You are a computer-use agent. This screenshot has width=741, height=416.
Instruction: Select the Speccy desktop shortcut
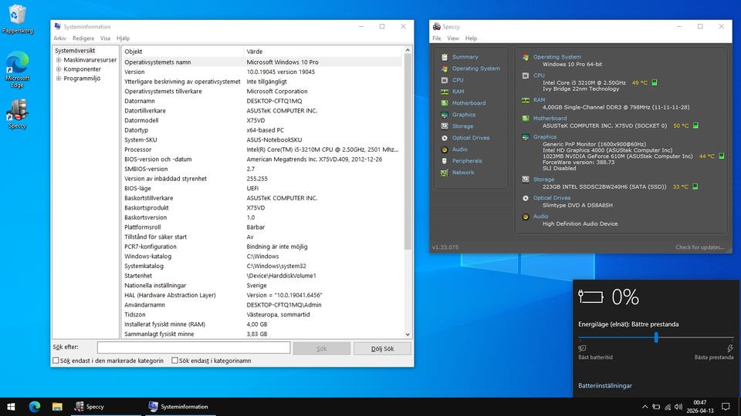tap(18, 114)
